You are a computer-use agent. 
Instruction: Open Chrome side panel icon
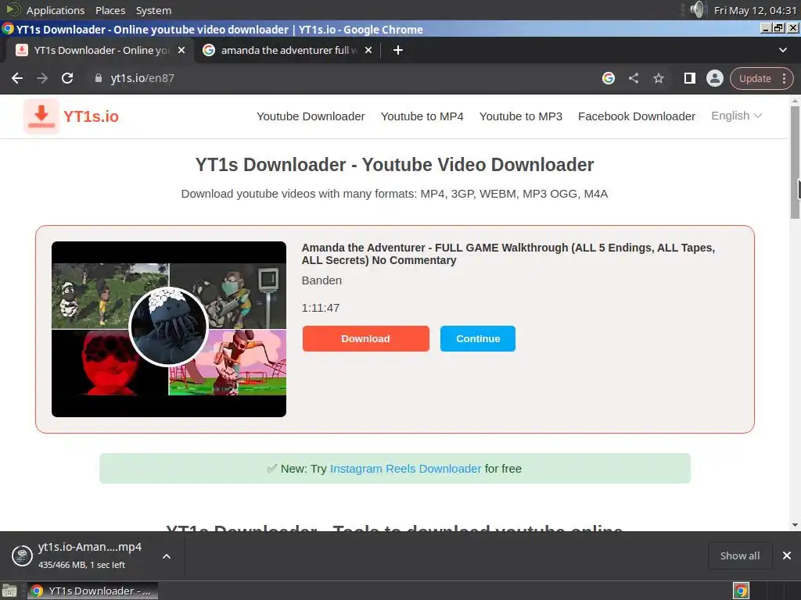pos(690,78)
